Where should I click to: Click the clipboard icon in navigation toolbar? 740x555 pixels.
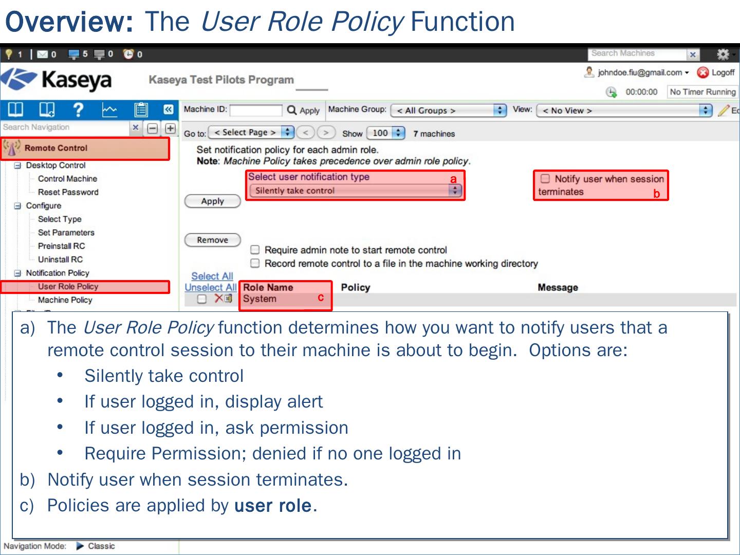coord(140,109)
